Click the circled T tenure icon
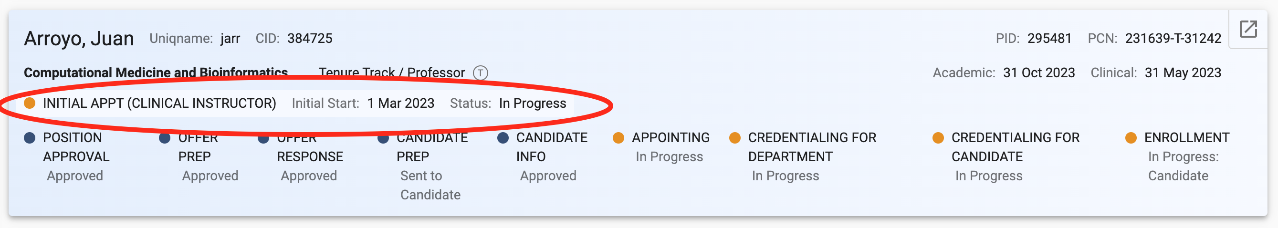The width and height of the screenshot is (1278, 228). (x=480, y=73)
